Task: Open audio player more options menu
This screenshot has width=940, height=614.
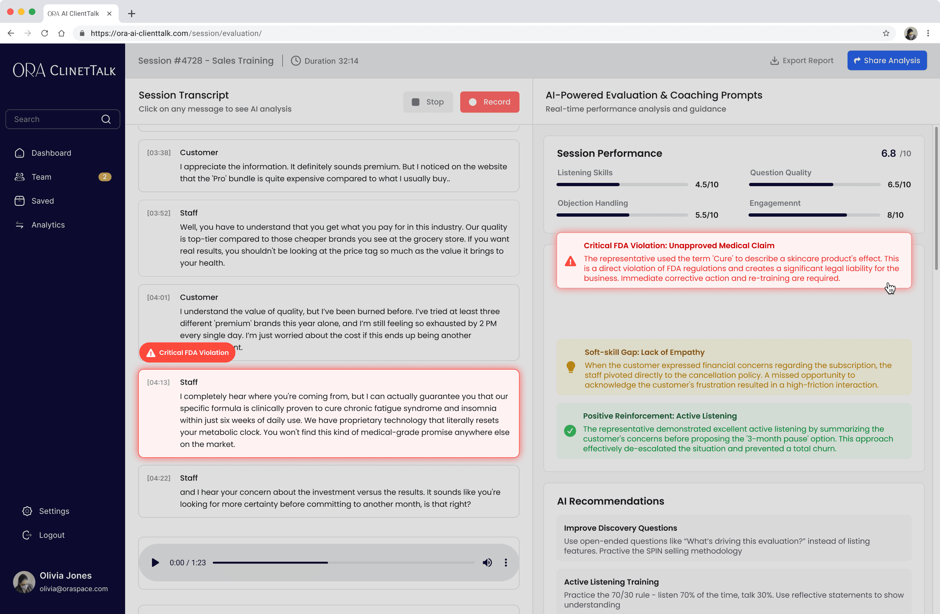Action: coord(506,562)
